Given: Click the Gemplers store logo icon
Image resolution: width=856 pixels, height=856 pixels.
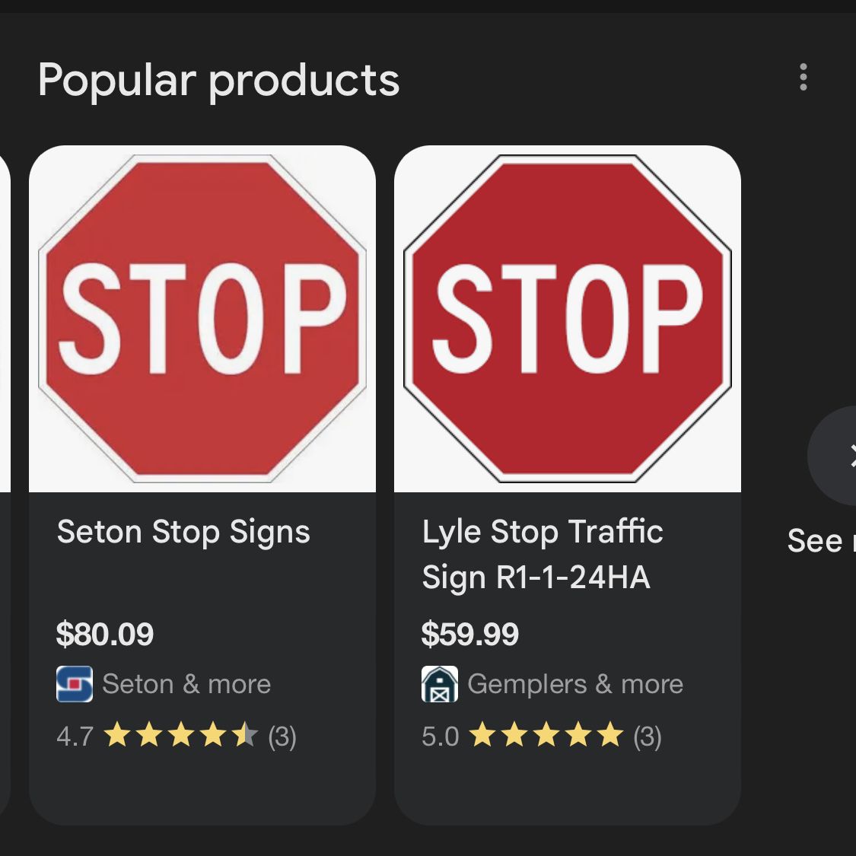Looking at the screenshot, I should click(x=439, y=683).
